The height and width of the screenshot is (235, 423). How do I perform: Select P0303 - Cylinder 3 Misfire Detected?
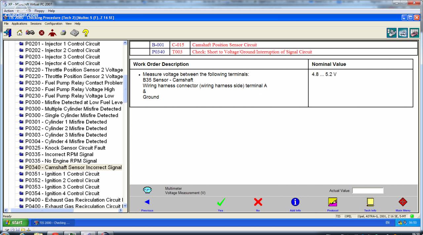tap(66, 135)
